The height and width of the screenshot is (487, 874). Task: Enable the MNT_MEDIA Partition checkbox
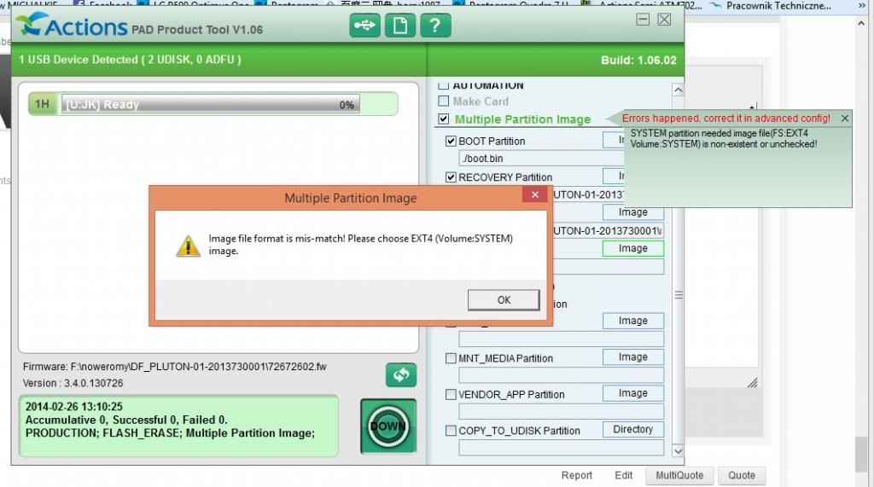(451, 358)
